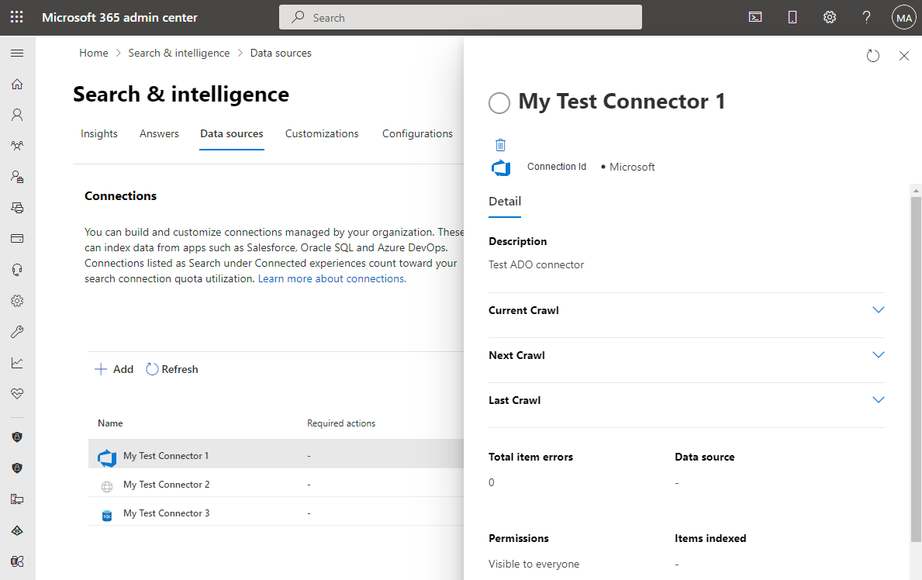This screenshot has height=580, width=922.
Task: Open the Settings gear in the left sidebar
Action: coord(17,300)
